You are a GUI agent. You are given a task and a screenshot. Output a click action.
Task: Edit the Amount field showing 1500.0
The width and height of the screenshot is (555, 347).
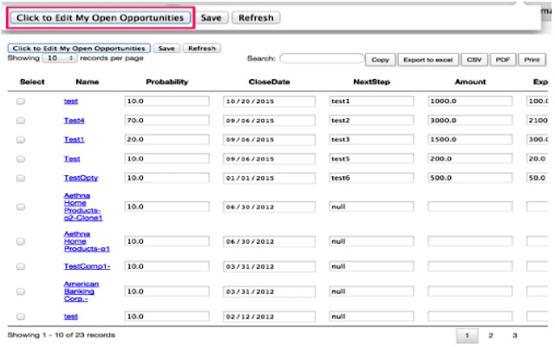click(x=470, y=140)
